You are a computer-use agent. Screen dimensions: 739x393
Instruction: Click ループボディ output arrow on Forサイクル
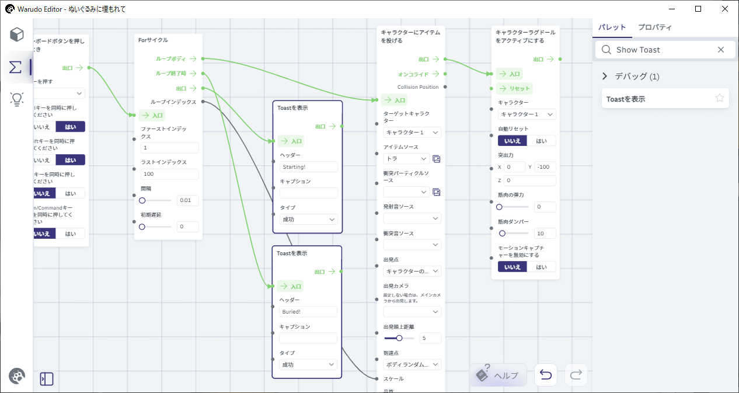[x=193, y=58]
